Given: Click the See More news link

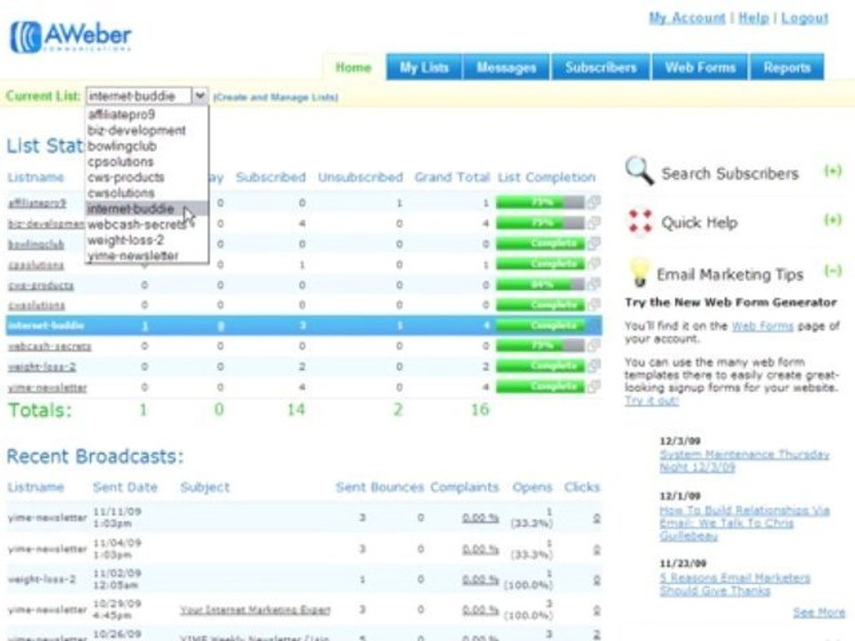Looking at the screenshot, I should click(x=819, y=613).
